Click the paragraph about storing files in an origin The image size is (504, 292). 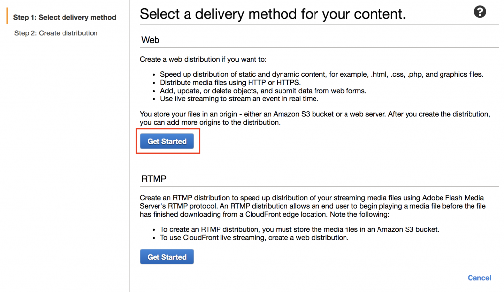click(315, 118)
